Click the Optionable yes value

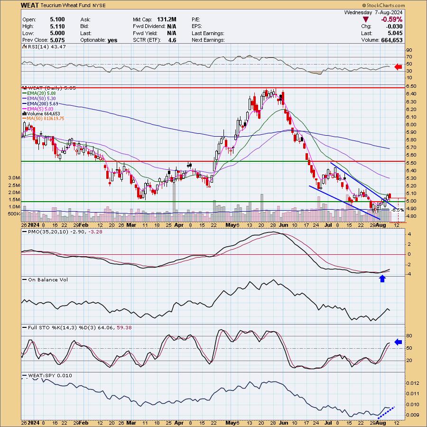coord(112,40)
